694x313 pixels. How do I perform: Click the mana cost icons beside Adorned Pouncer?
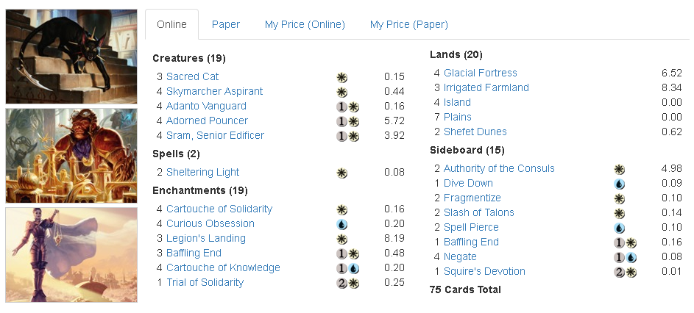pyautogui.click(x=347, y=120)
